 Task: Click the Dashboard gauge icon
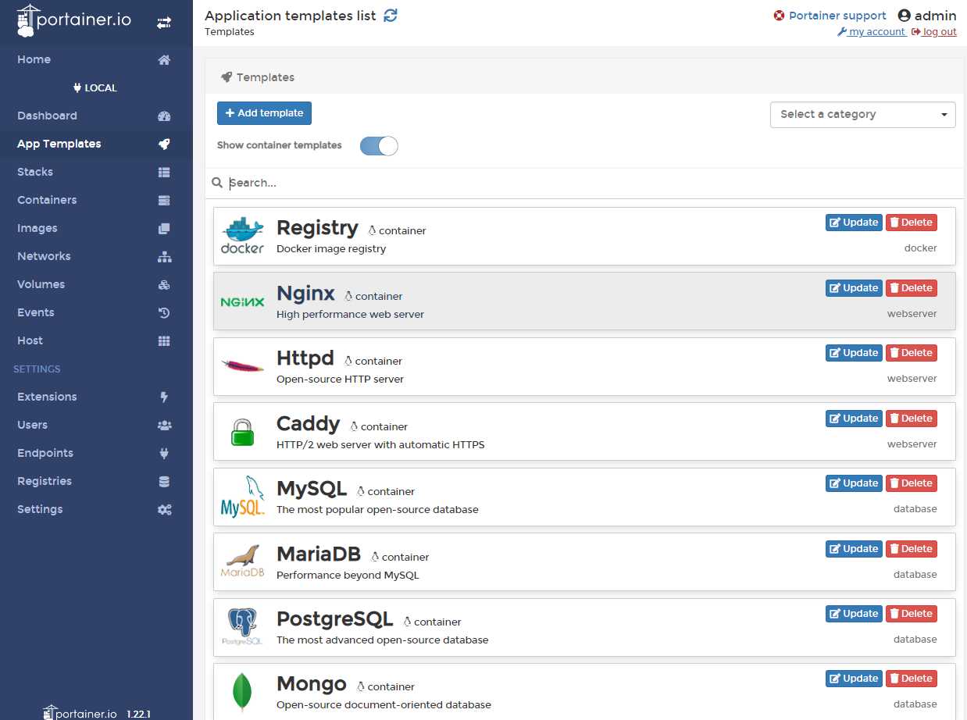[x=164, y=116]
